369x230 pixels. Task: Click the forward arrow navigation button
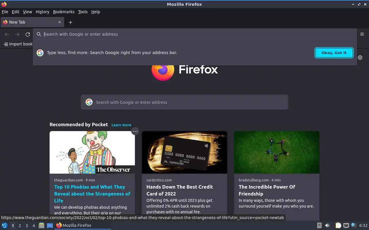[17, 34]
